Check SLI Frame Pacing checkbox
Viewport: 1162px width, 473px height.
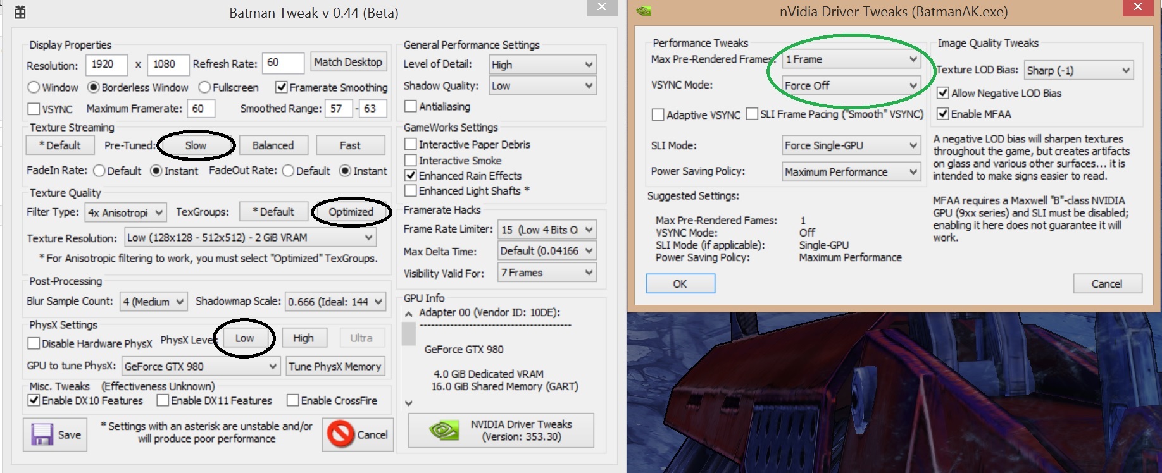[752, 114]
